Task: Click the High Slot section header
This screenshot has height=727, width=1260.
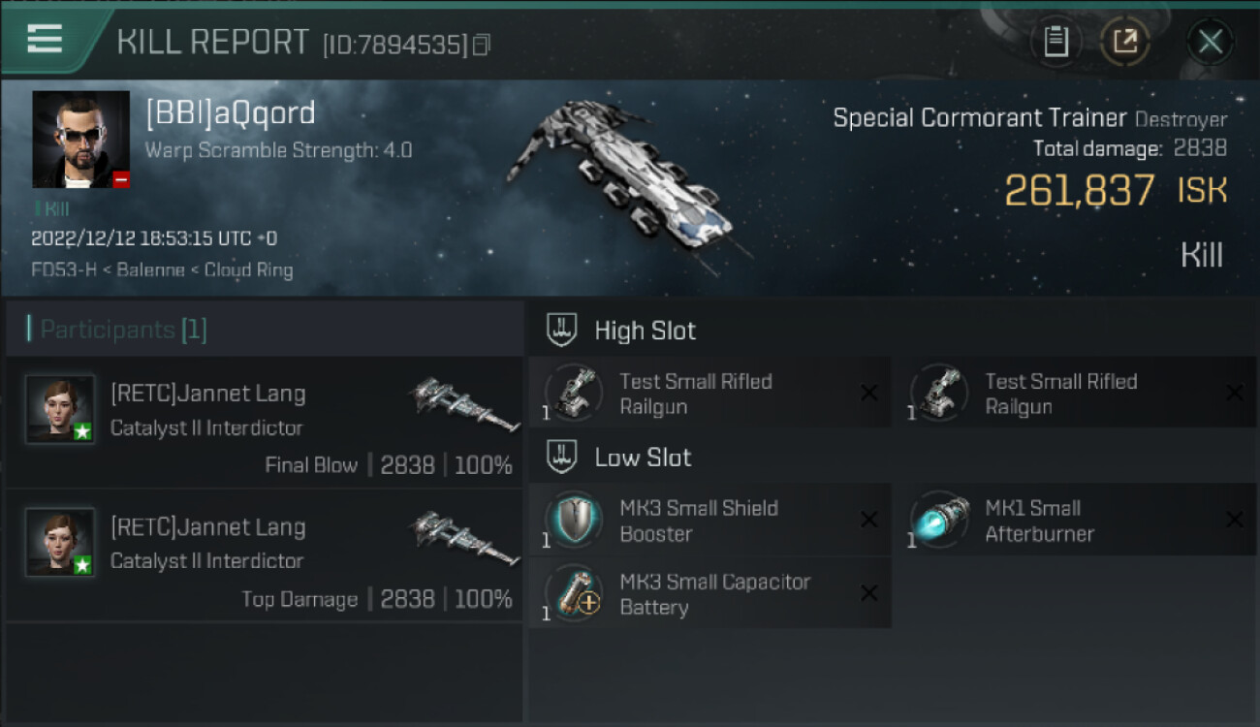Action: point(645,331)
